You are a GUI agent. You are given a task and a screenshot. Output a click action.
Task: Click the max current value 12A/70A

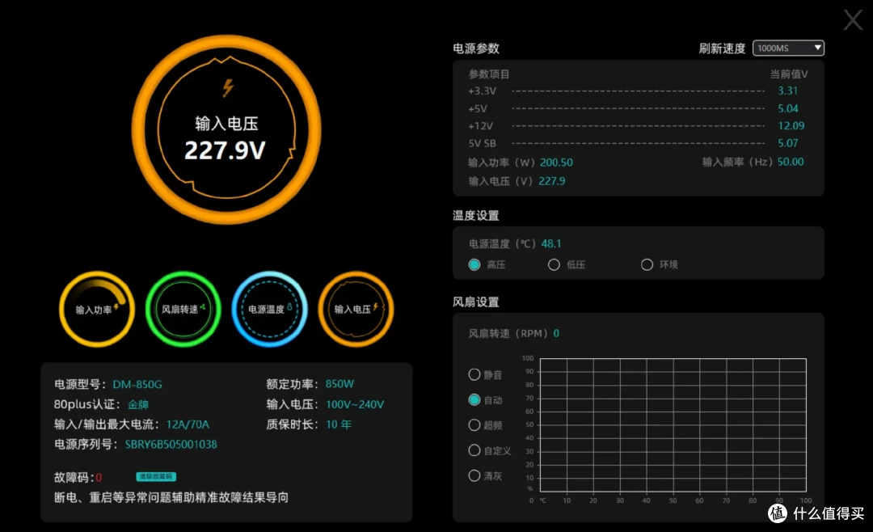coord(188,424)
